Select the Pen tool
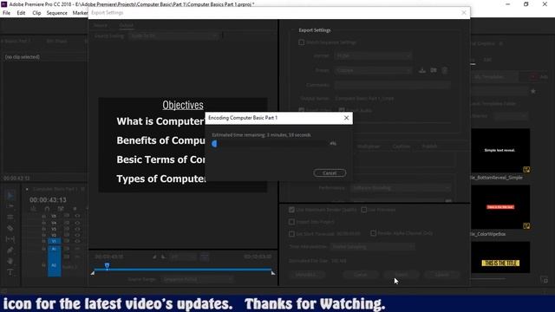 (x=10, y=250)
